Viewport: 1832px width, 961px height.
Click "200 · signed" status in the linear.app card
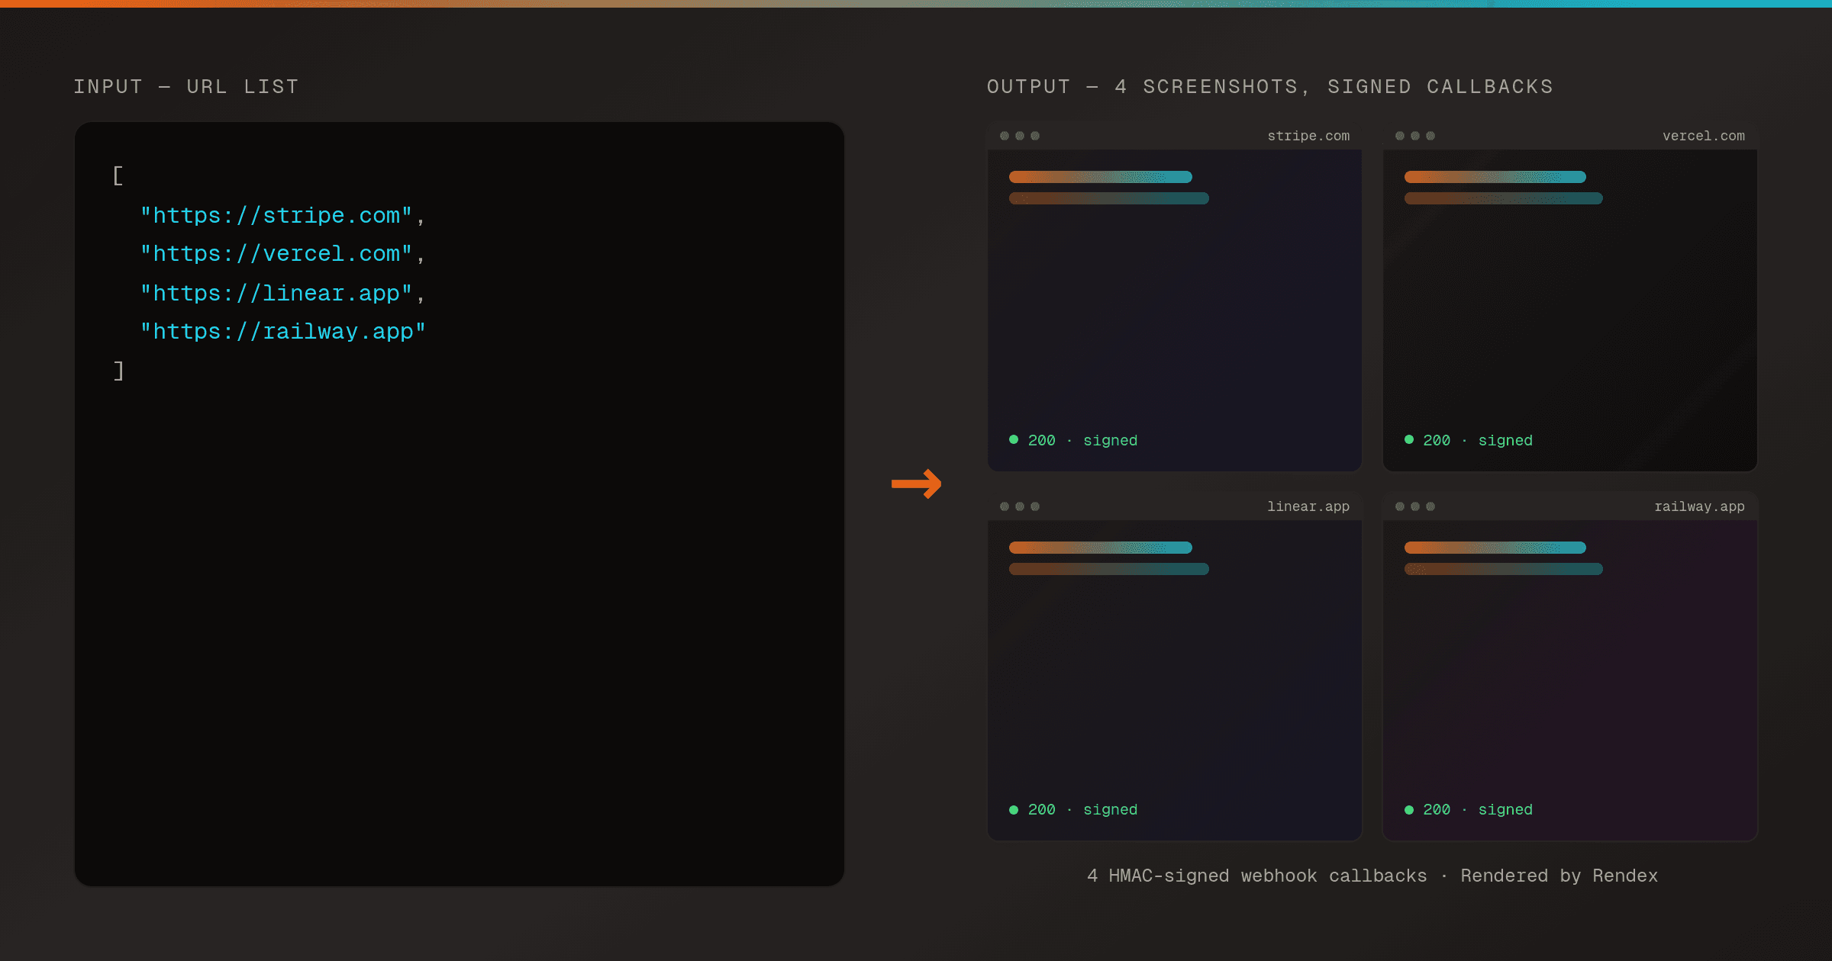(1082, 810)
